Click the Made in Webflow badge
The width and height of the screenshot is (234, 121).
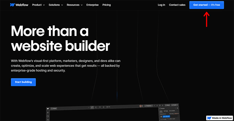(220, 118)
